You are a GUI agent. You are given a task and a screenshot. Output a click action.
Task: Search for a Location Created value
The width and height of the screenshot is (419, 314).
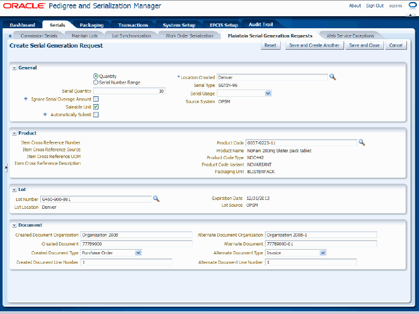point(333,77)
